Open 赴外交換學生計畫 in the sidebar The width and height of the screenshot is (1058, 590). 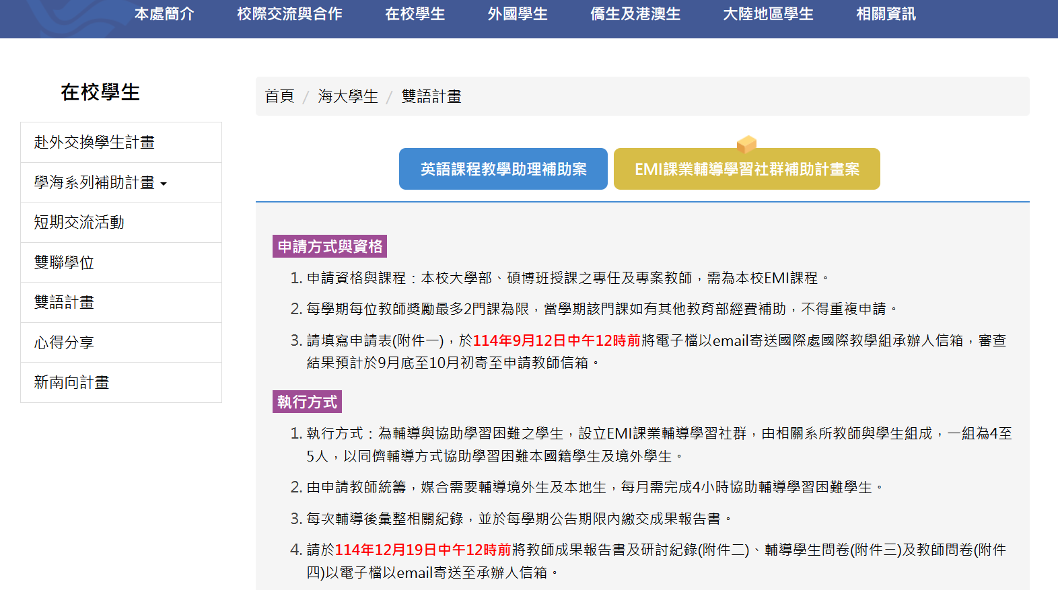coord(94,142)
